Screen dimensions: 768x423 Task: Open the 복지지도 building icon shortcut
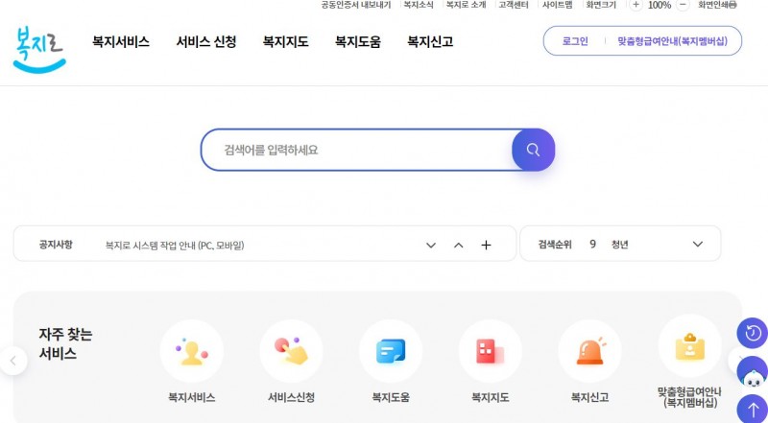490,352
